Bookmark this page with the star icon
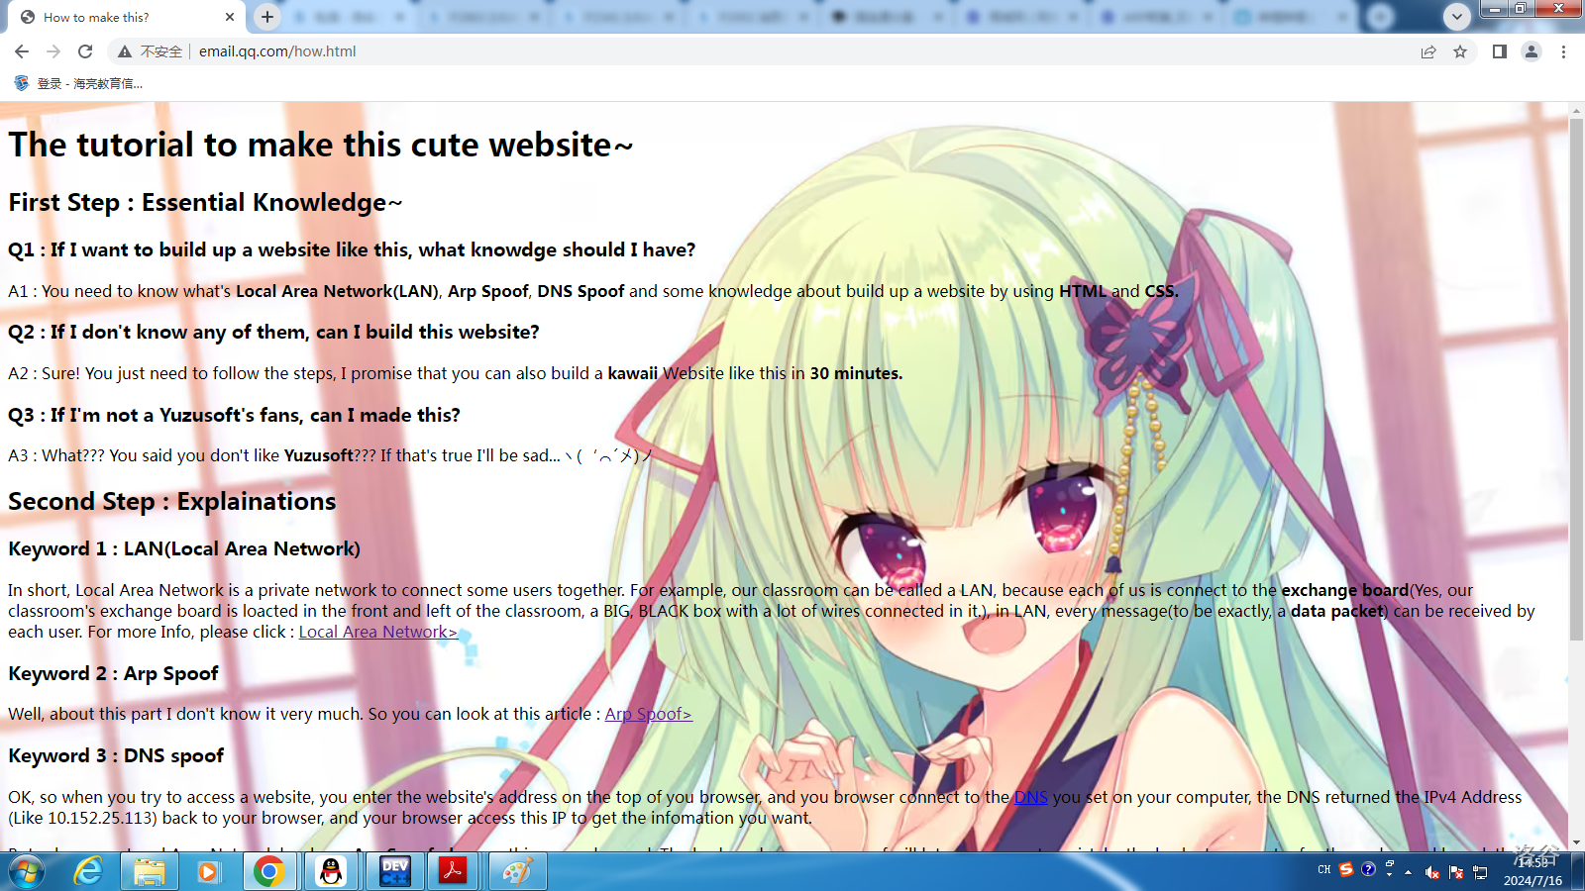 (1460, 51)
